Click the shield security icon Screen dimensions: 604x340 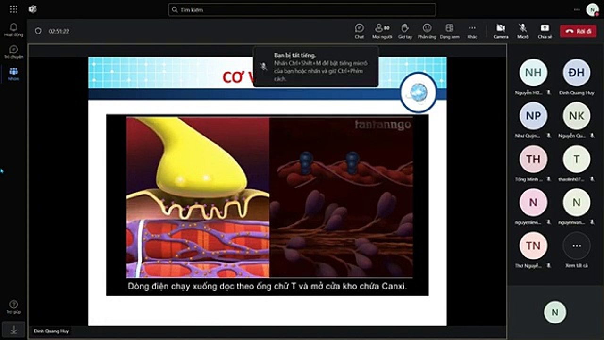pos(38,31)
